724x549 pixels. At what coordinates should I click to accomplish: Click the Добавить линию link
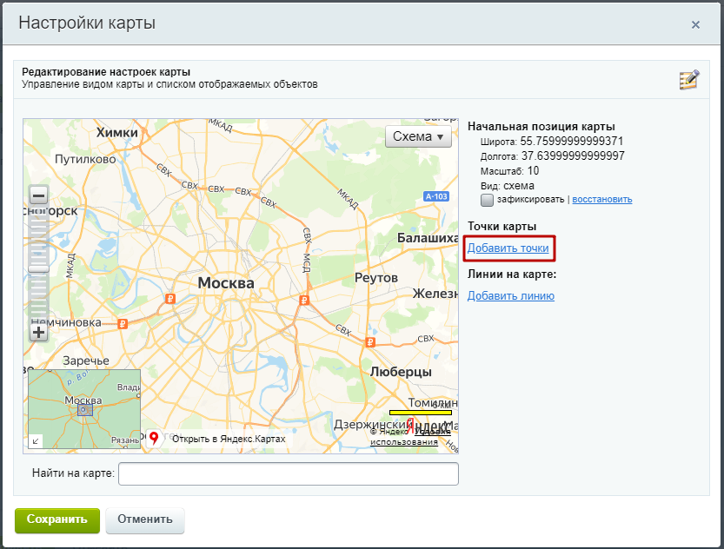tap(511, 295)
